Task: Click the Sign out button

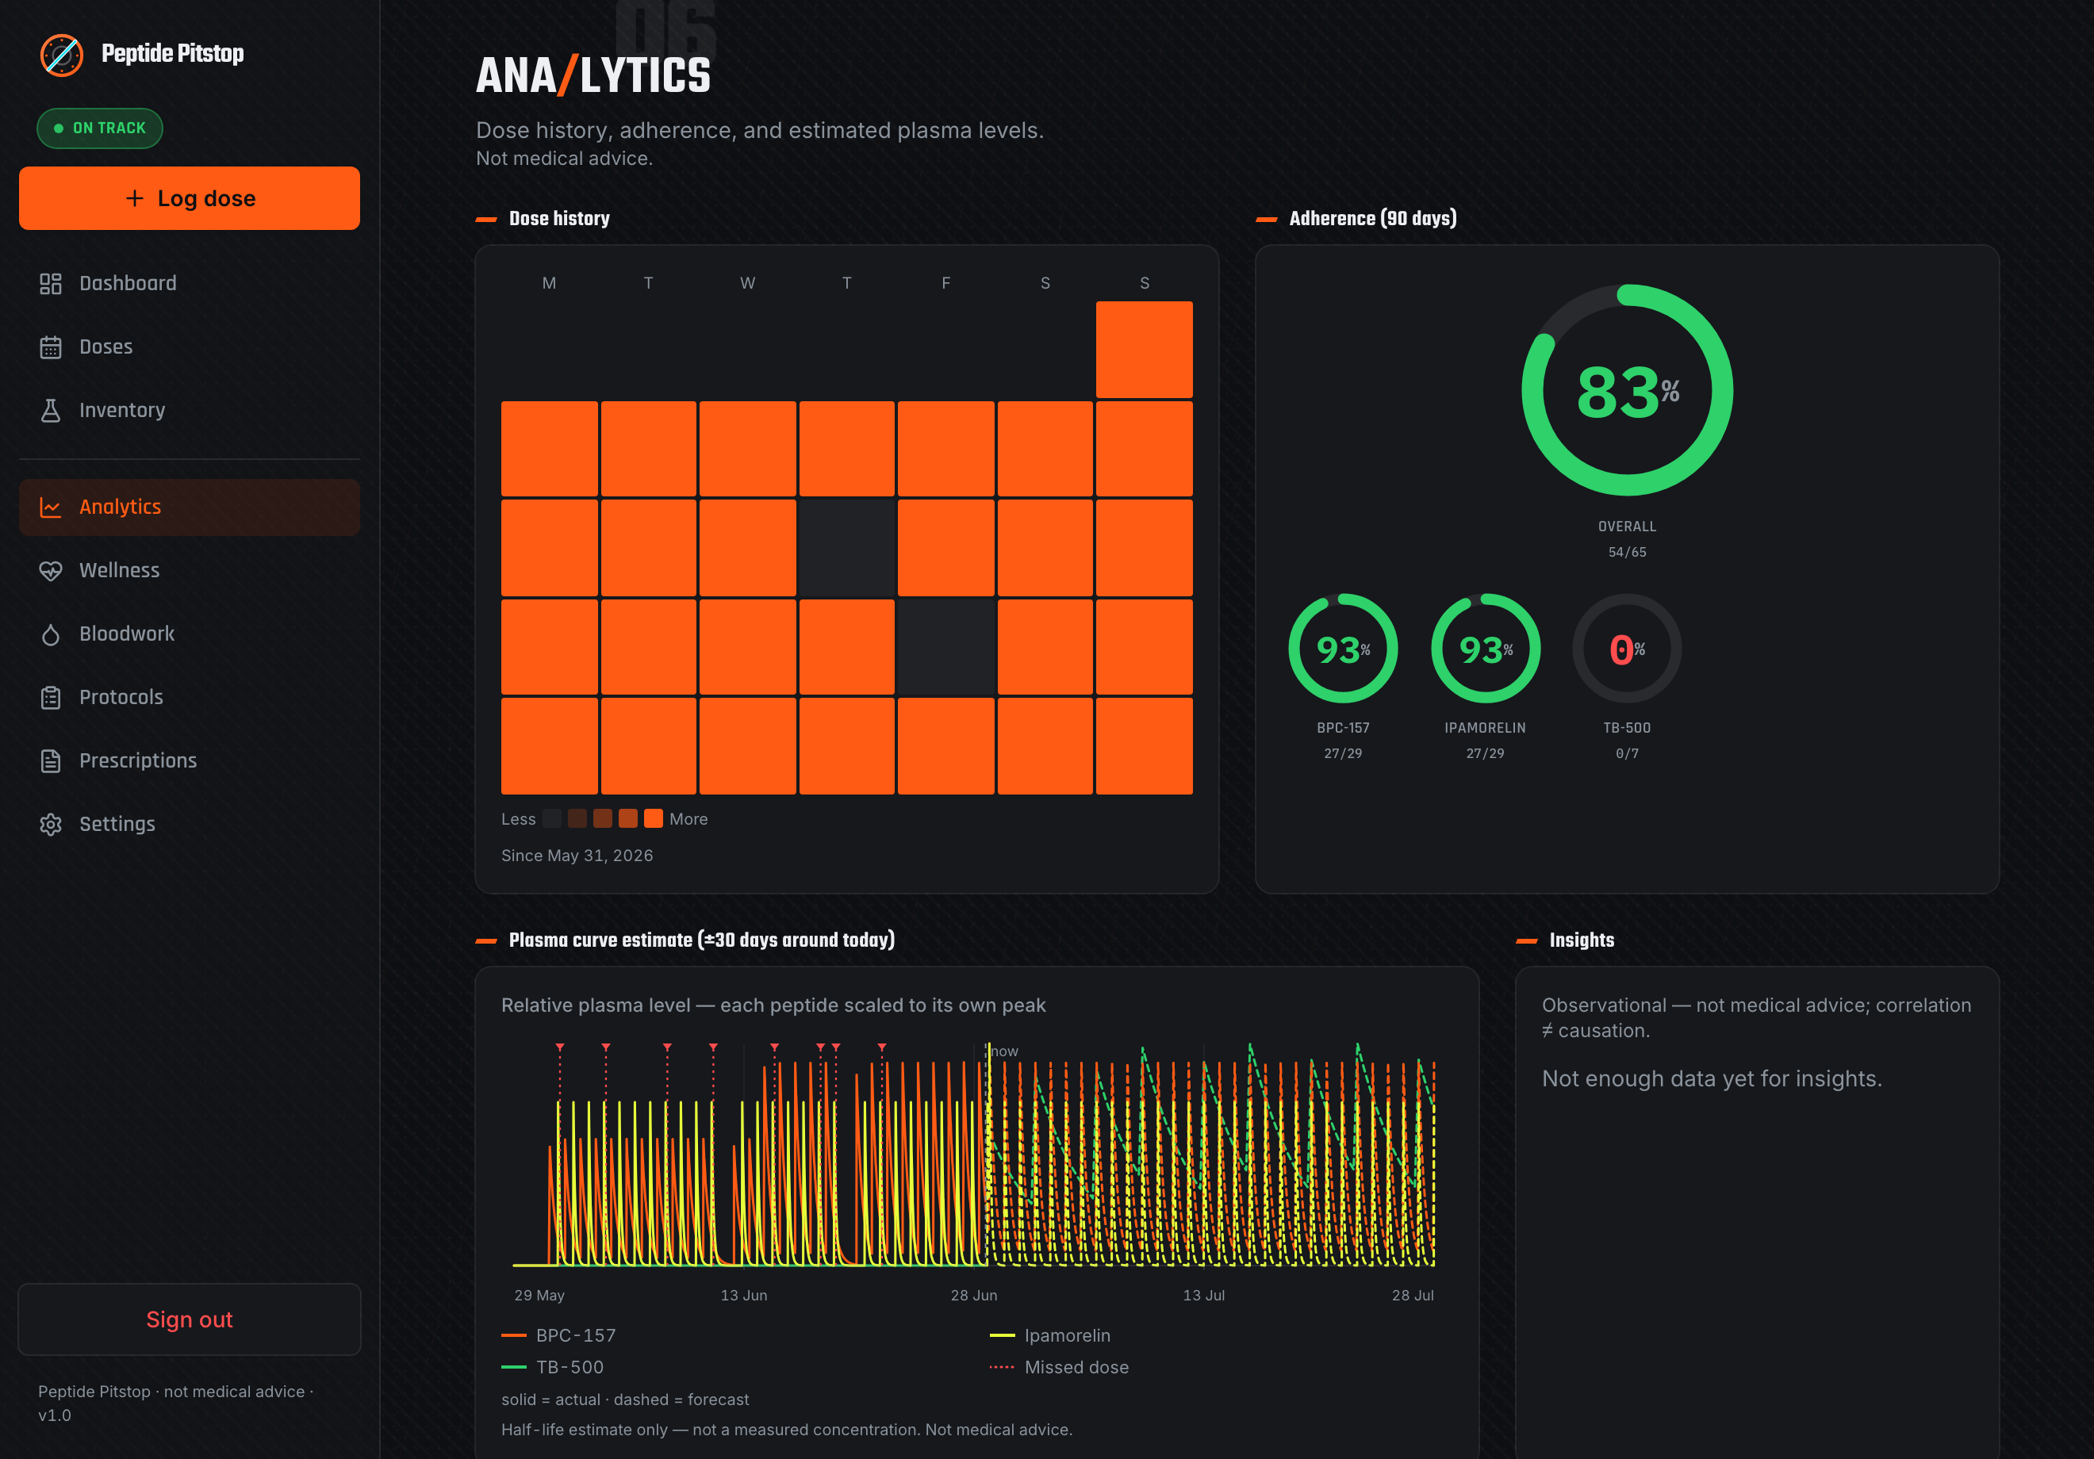Action: [x=190, y=1319]
